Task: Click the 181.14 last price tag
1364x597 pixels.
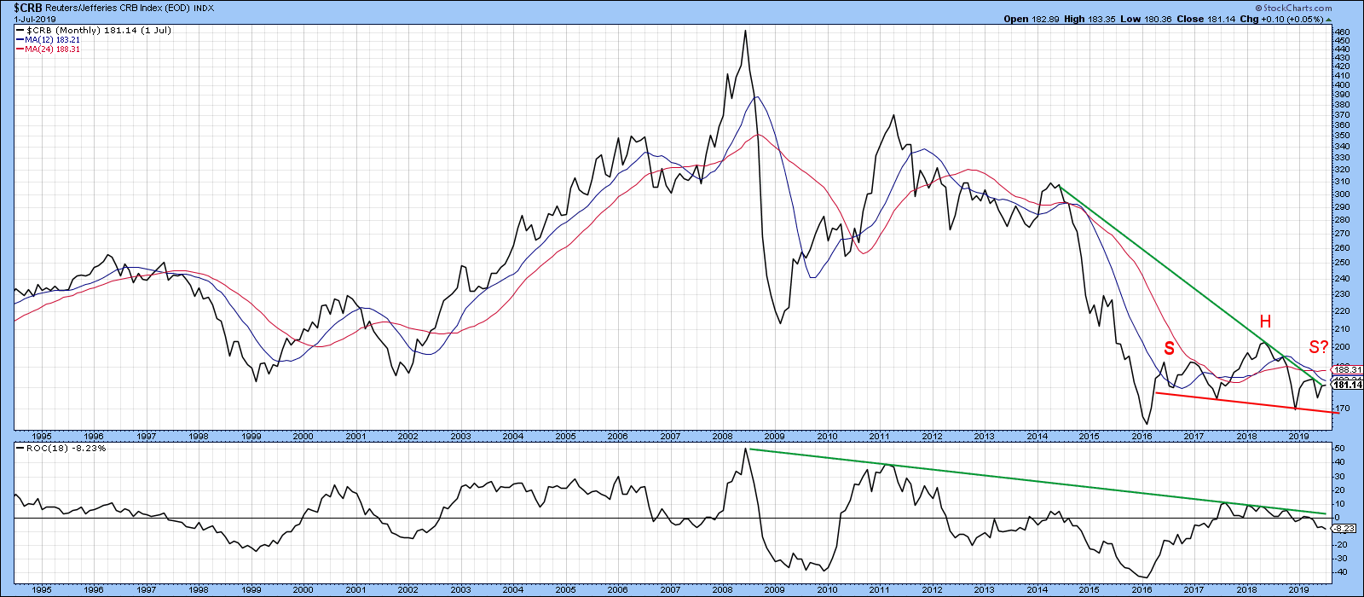Action: (1346, 385)
